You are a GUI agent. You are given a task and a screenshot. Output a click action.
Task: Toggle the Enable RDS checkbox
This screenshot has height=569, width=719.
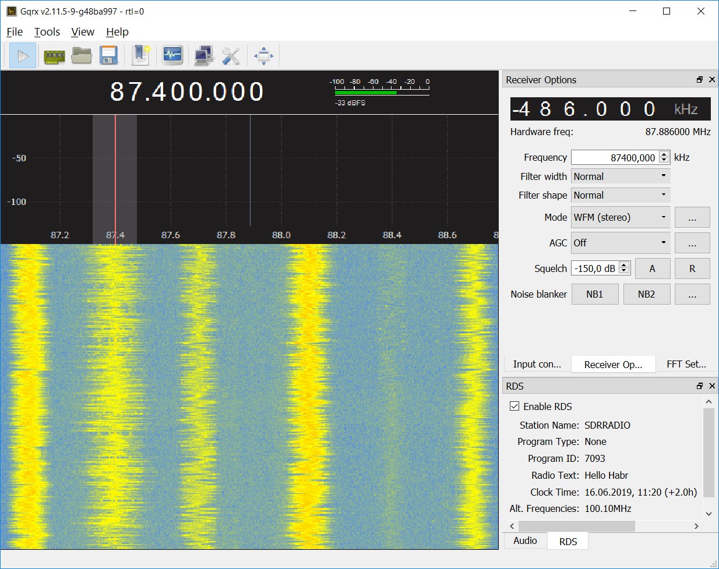point(514,407)
